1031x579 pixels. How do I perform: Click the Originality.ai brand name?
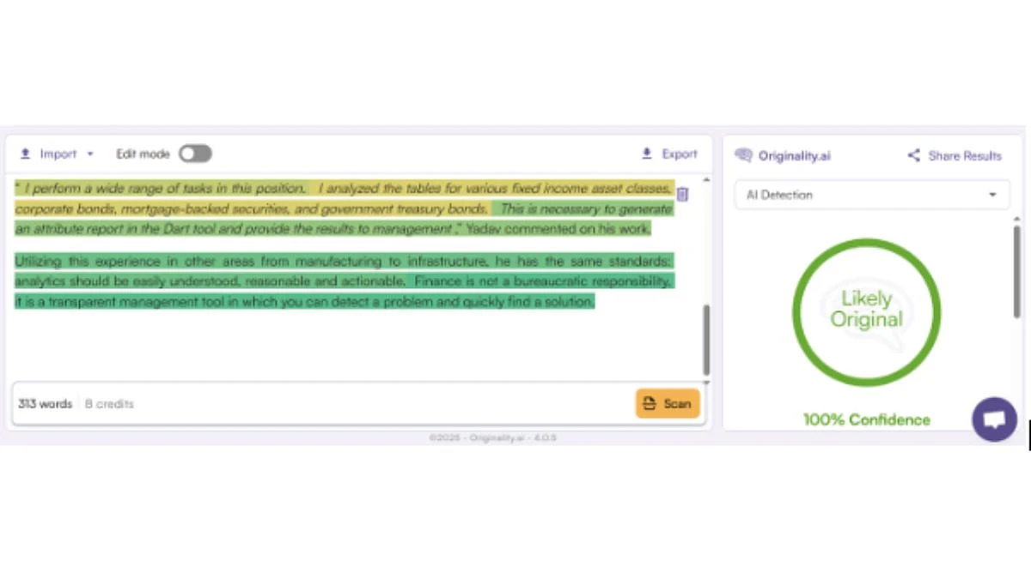coord(795,156)
